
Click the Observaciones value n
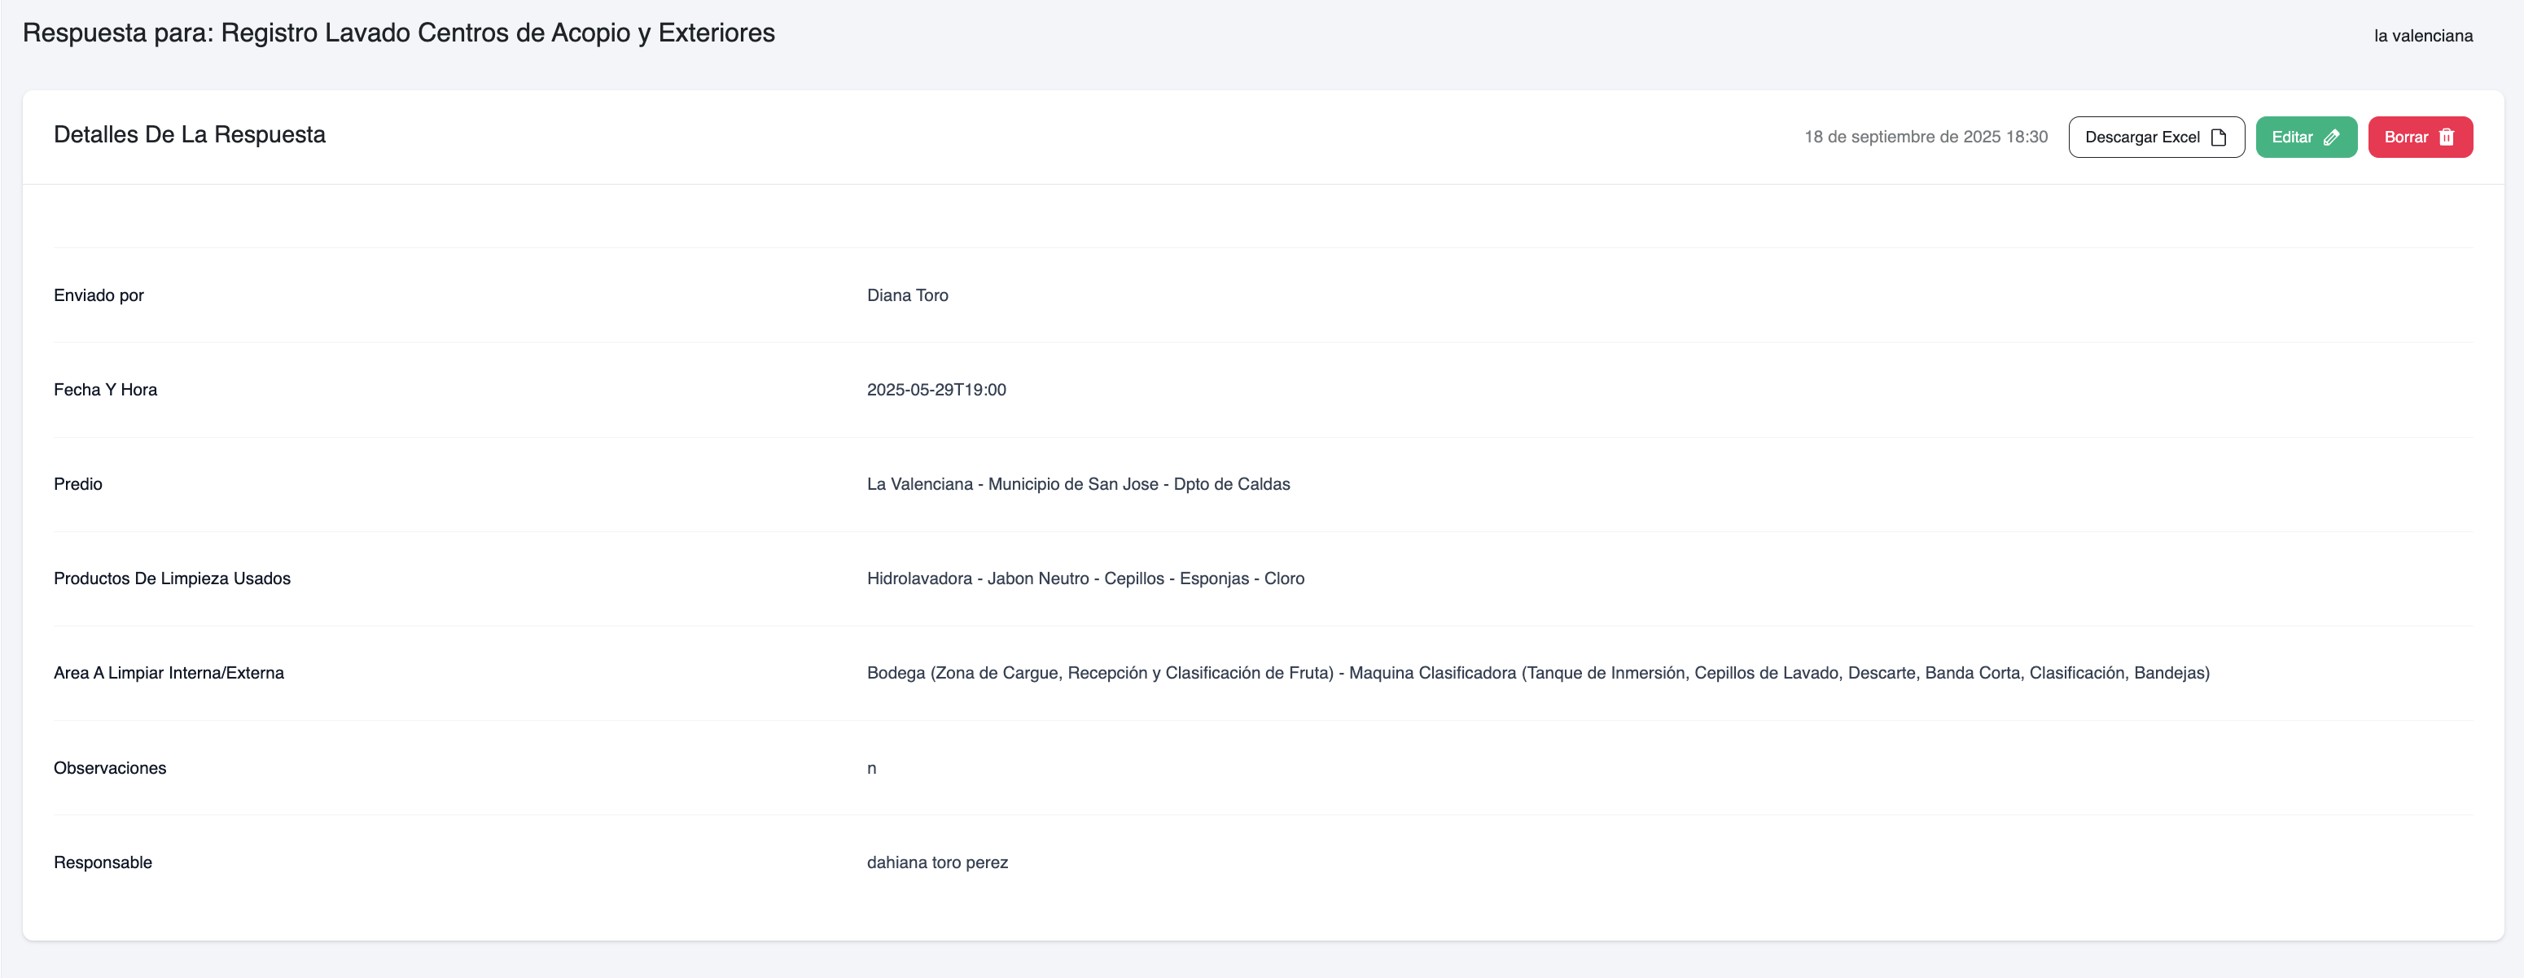(x=871, y=769)
